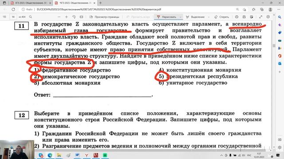This screenshot has width=284, height=159.
Task: Activate the Нарисовать draw tool
Action: click(167, 17)
